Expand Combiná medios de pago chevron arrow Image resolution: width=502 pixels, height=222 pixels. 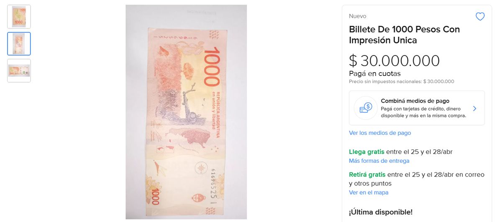tap(474, 108)
